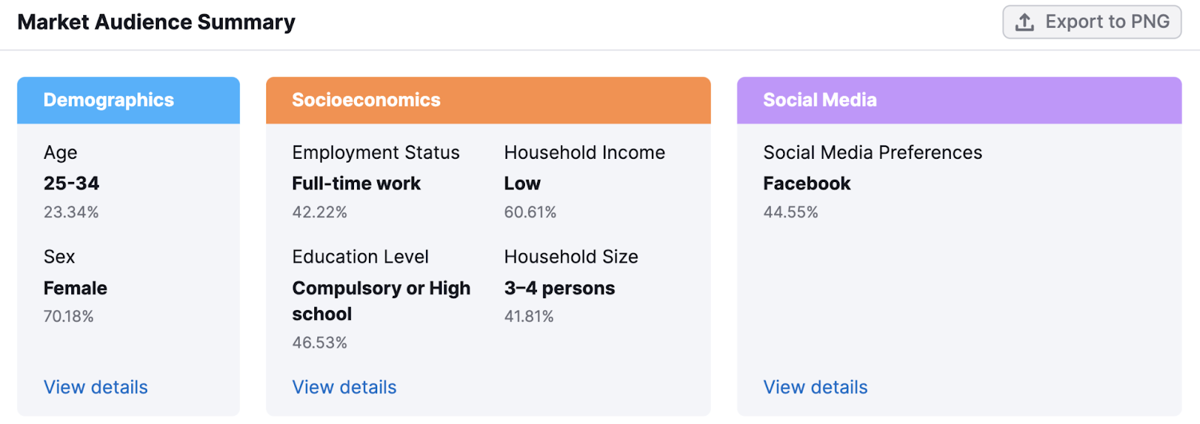Open View details under Demographics
The image size is (1200, 424).
96,387
